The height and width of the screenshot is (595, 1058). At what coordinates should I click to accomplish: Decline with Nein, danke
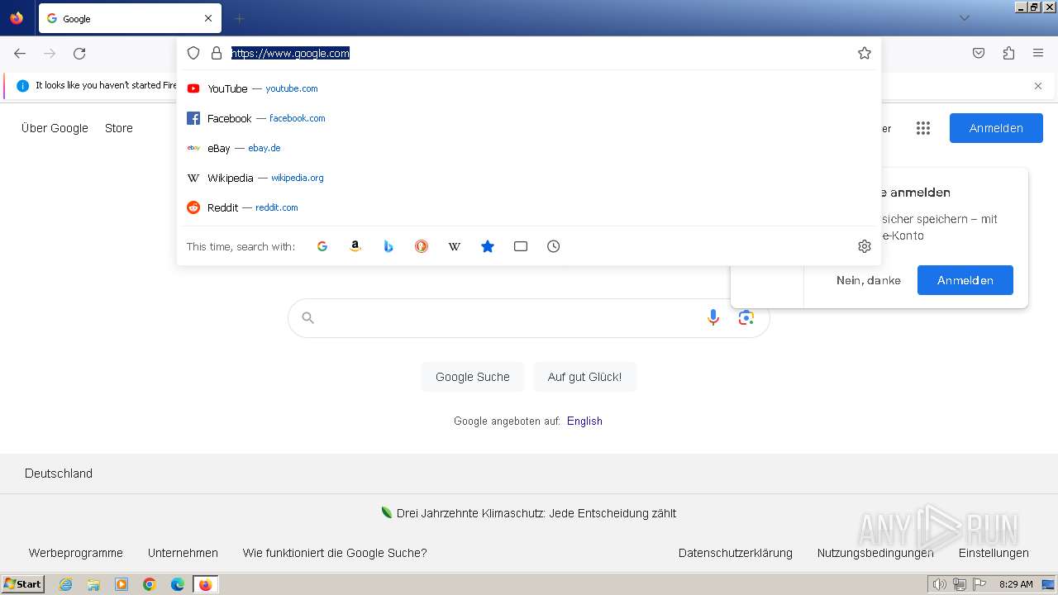pyautogui.click(x=869, y=280)
